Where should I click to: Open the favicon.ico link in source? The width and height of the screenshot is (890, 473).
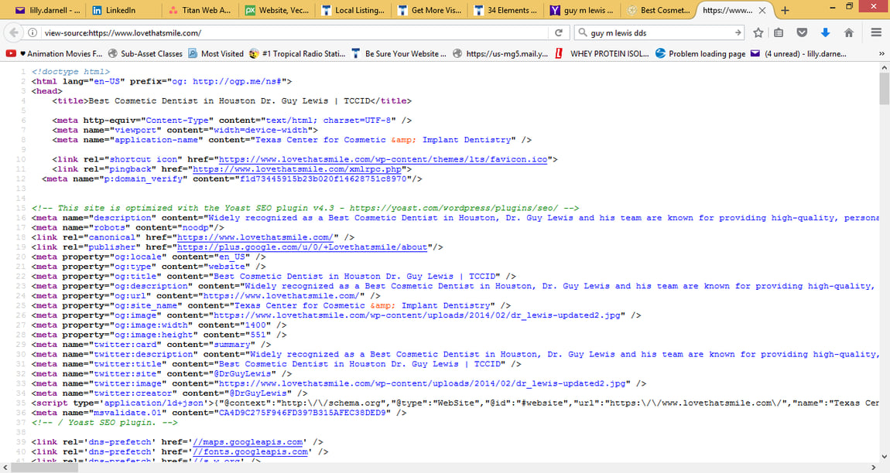(x=383, y=159)
